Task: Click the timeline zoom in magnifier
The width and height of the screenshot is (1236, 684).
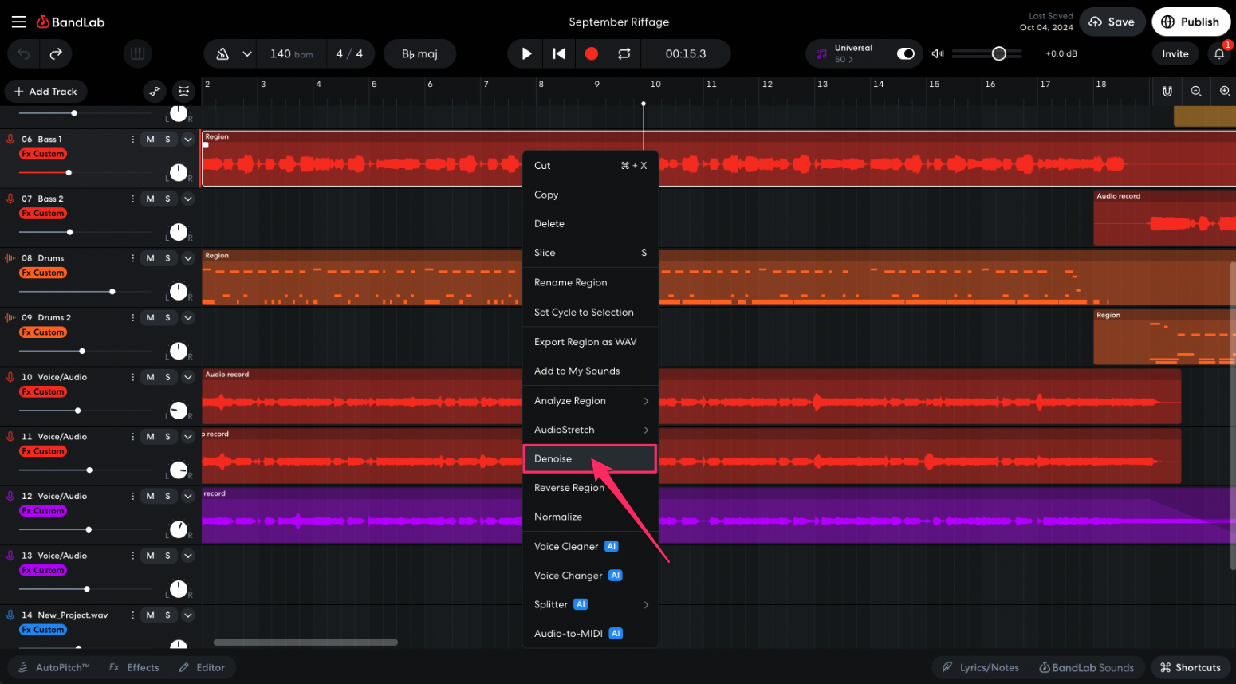Action: pos(1225,91)
